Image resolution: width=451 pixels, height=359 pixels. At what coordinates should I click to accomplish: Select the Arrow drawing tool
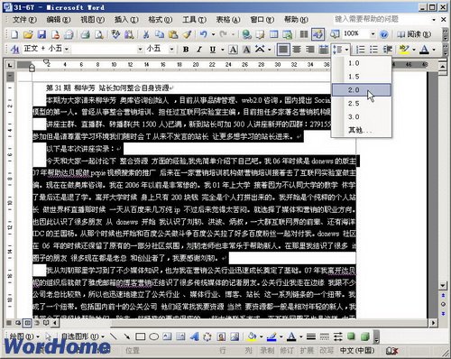(126, 336)
